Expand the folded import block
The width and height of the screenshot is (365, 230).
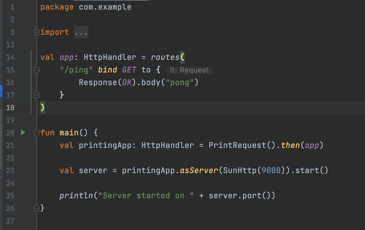[x=36, y=32]
